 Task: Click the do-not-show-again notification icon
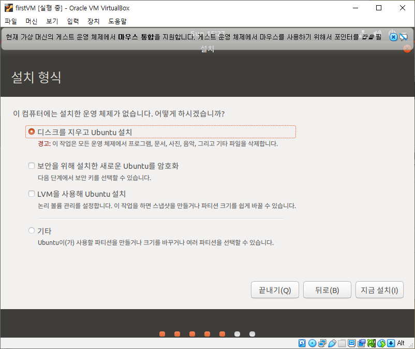click(x=403, y=37)
